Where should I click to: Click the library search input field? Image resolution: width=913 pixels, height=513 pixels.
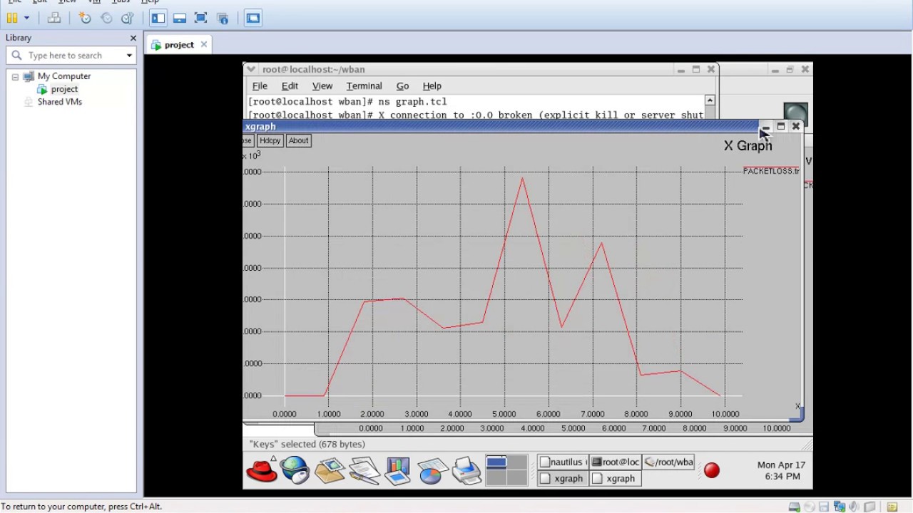(71, 56)
